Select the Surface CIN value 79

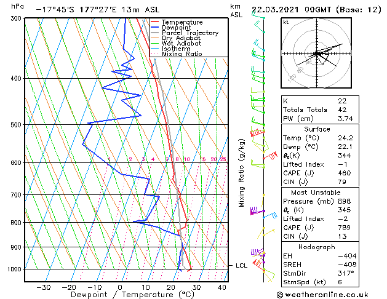(342, 182)
